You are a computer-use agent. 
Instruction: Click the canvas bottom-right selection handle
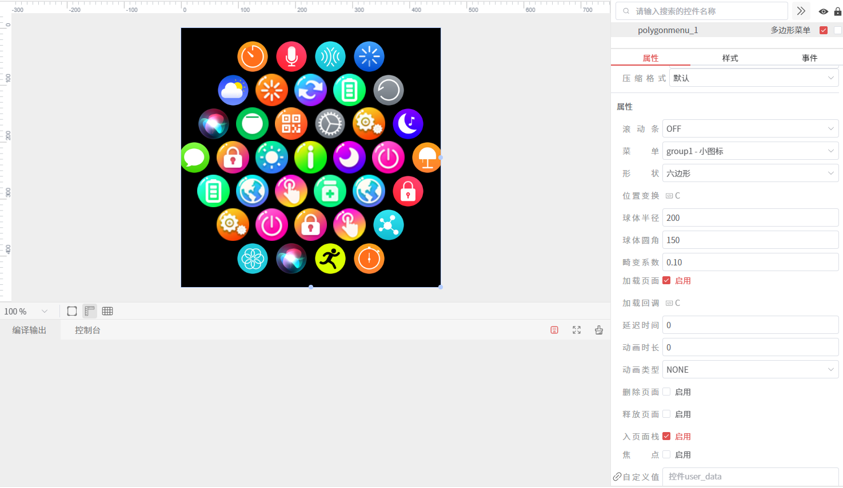[441, 287]
